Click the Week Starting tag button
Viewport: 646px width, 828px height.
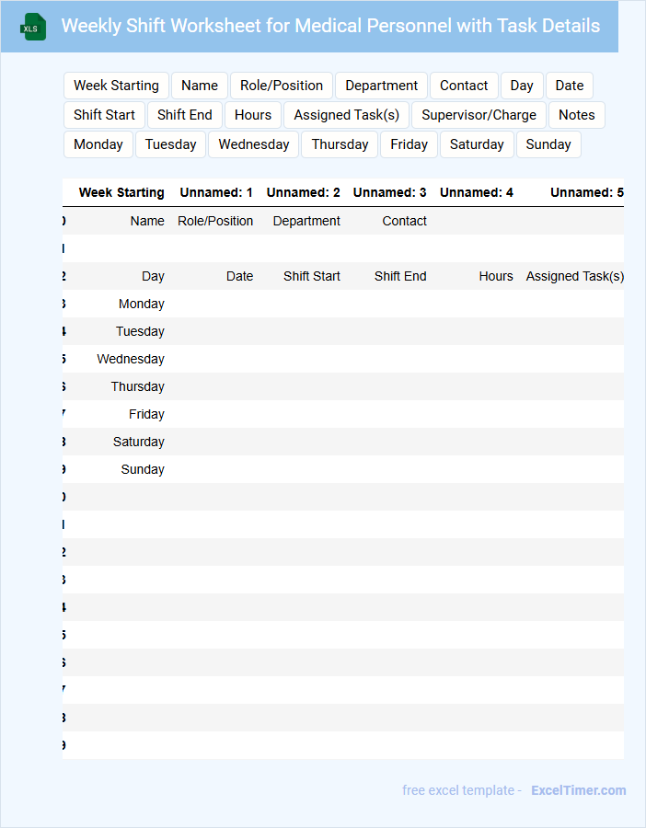pyautogui.click(x=116, y=86)
